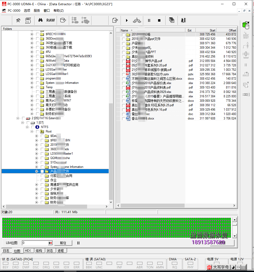Expand the DJ2130 打印机驱动 folder node
Viewport: 254px width, 272px height.
(x=32, y=65)
